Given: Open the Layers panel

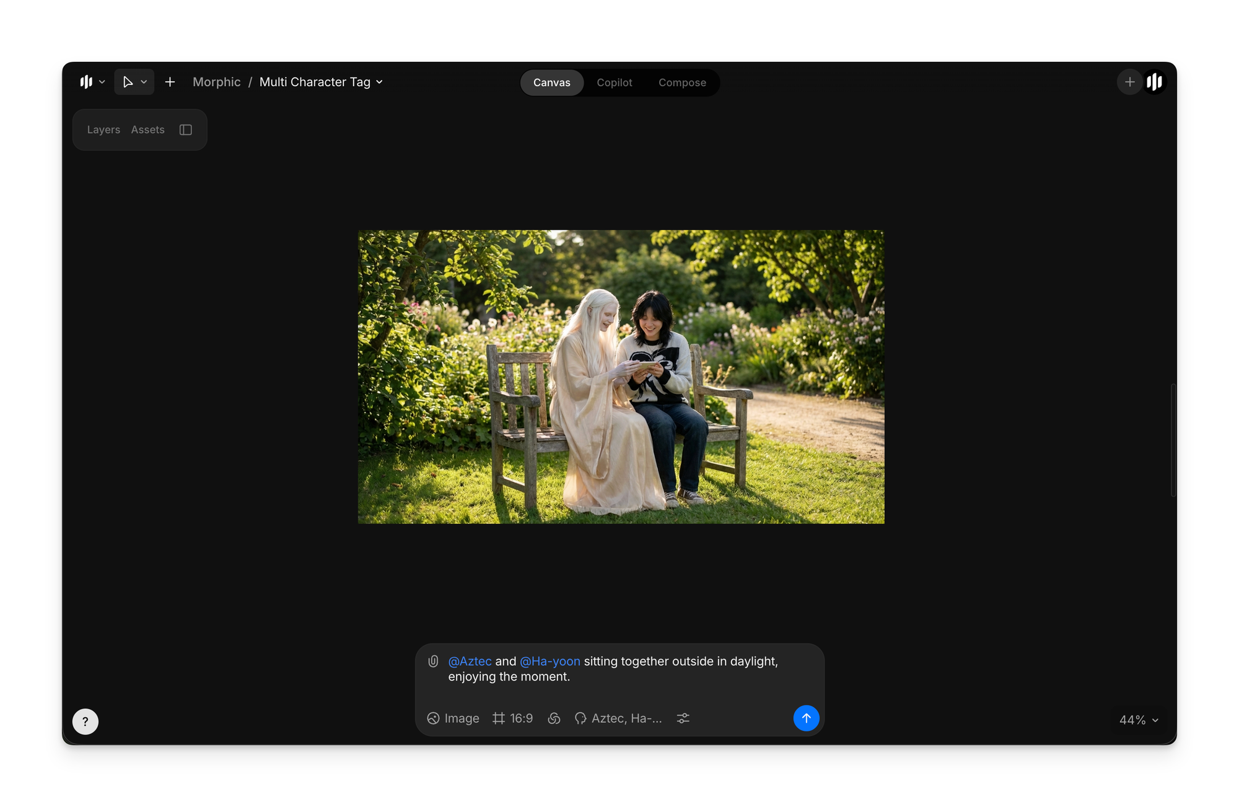Looking at the screenshot, I should coord(103,129).
